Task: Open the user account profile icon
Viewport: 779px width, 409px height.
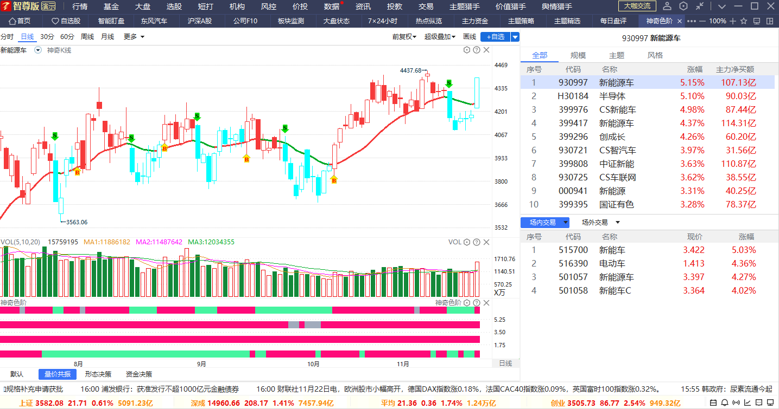Action: tap(667, 6)
